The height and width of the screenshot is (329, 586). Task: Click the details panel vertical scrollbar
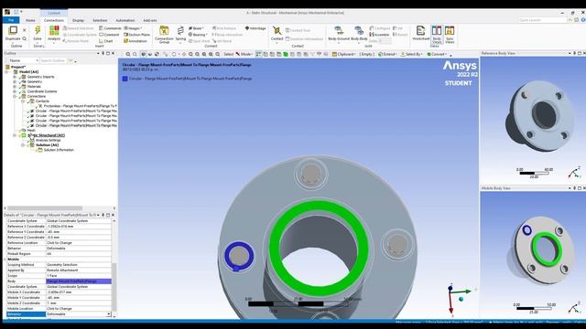[114, 286]
